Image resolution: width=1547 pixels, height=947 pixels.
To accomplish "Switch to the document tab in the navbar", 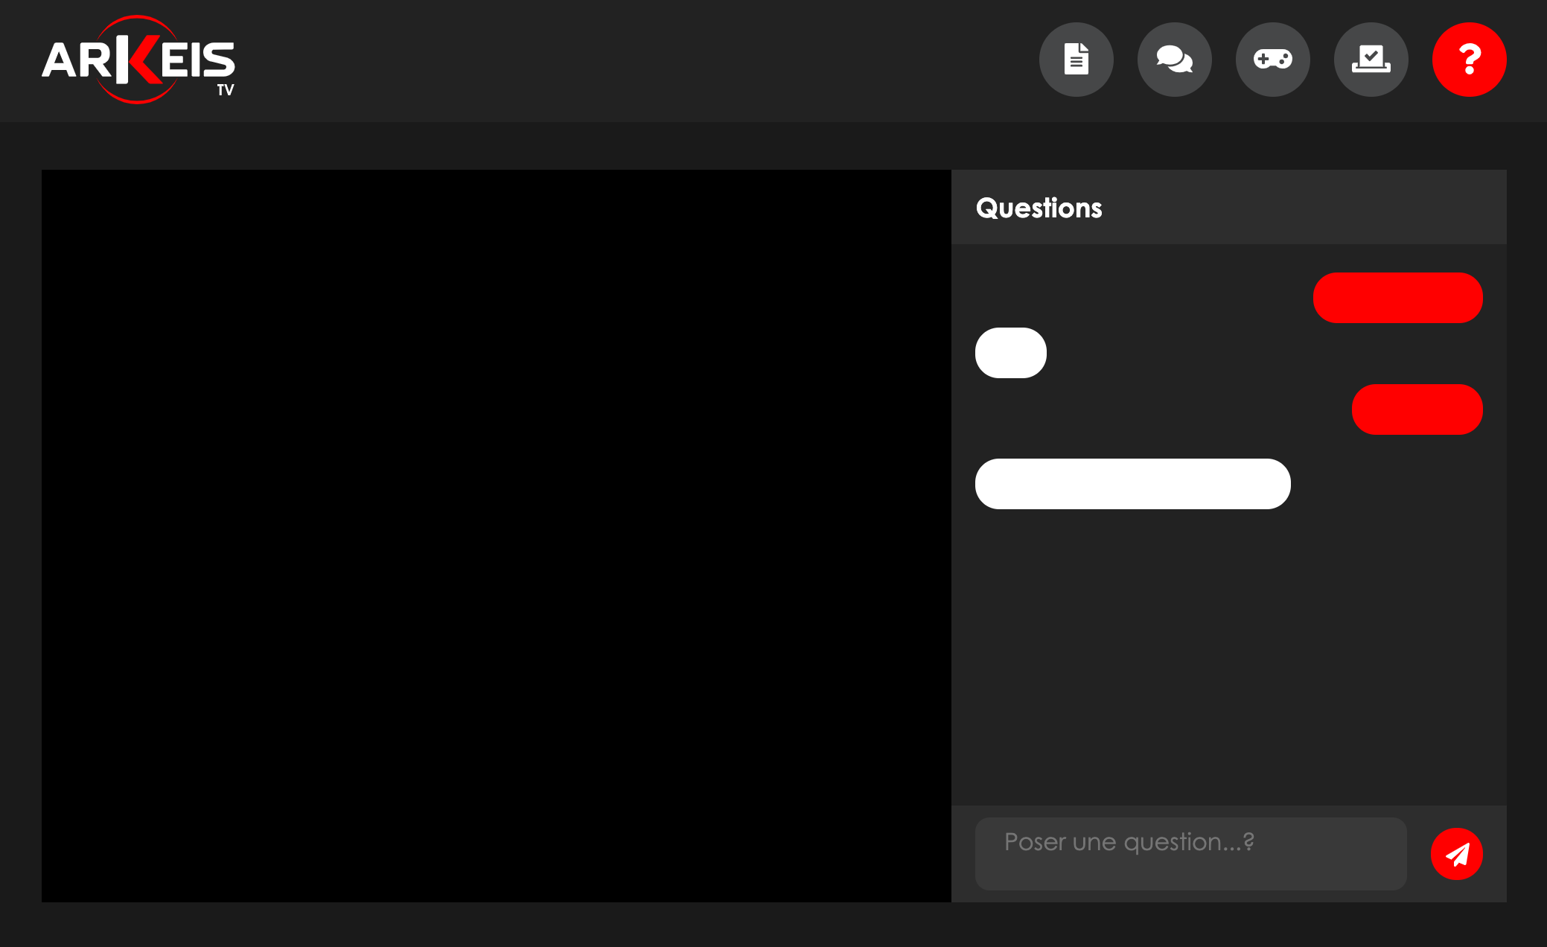I will [x=1076, y=60].
